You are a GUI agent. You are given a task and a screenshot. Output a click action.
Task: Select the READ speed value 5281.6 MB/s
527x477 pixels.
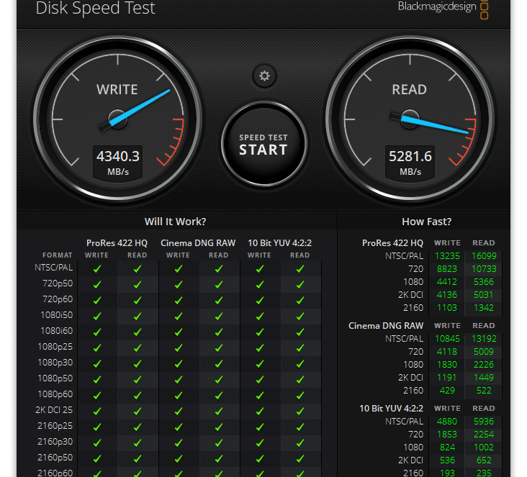(410, 163)
